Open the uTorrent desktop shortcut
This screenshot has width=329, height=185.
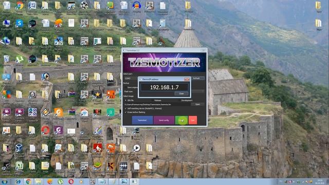[20, 59]
